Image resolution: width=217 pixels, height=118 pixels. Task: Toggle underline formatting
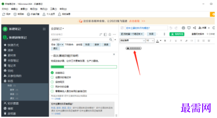pyautogui.click(x=176, y=41)
